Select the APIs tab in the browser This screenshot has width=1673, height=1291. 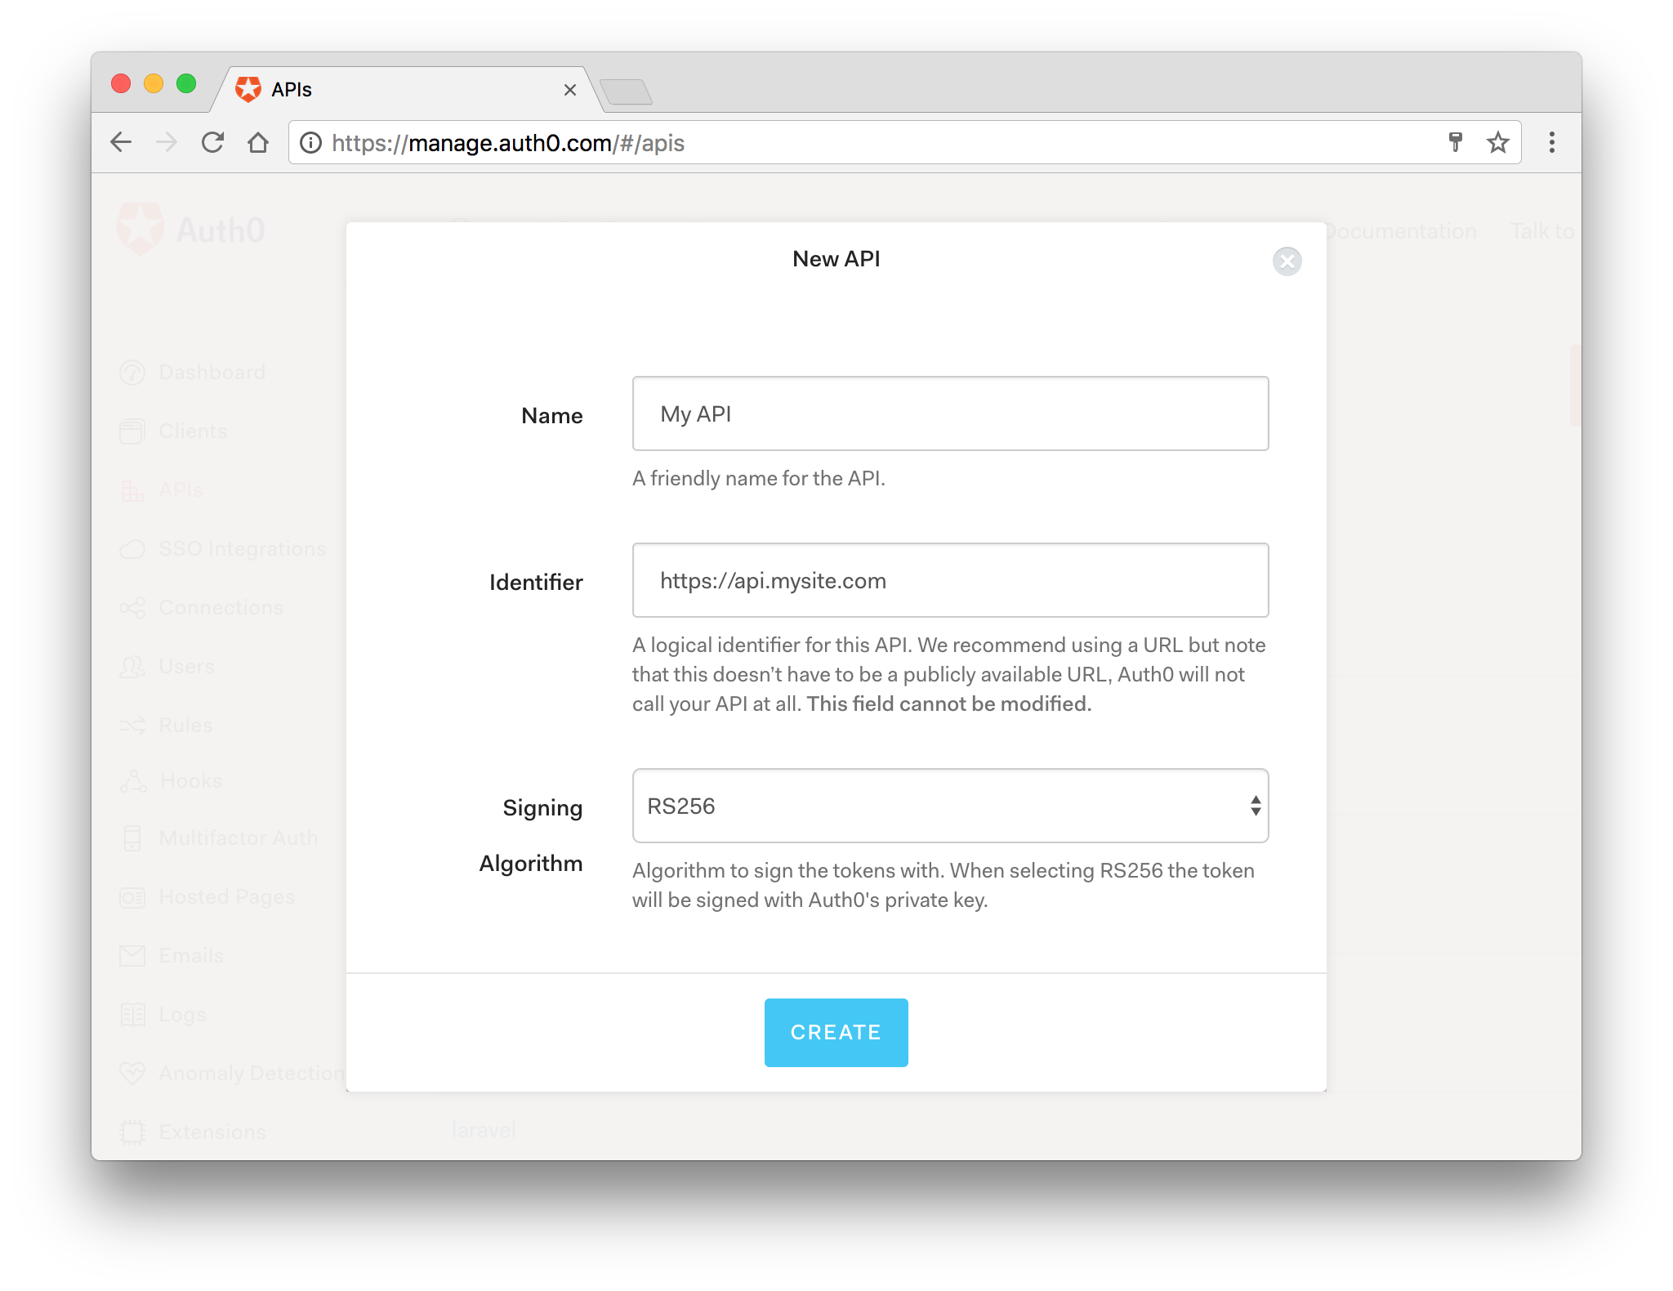click(x=406, y=90)
